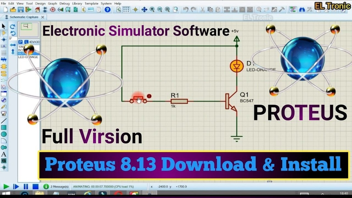
Task: Choose the Component Mode tool
Action: 4,33
